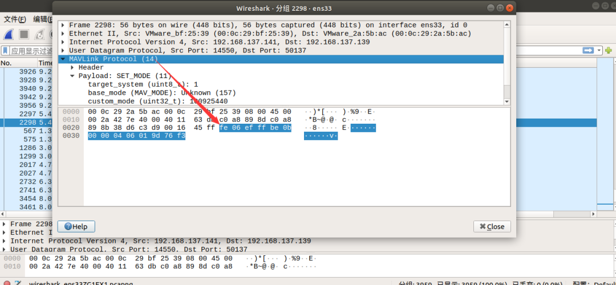Stop the capture using the square icon
Screen dimensions: 616x285
pos(25,35)
